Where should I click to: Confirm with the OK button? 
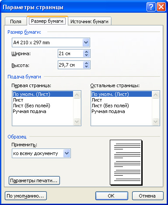(112, 196)
